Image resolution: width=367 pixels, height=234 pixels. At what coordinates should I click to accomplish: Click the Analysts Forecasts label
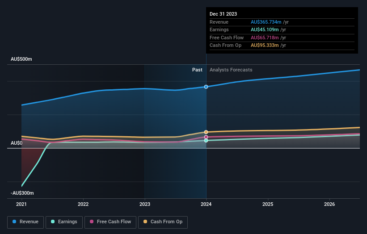(231, 70)
